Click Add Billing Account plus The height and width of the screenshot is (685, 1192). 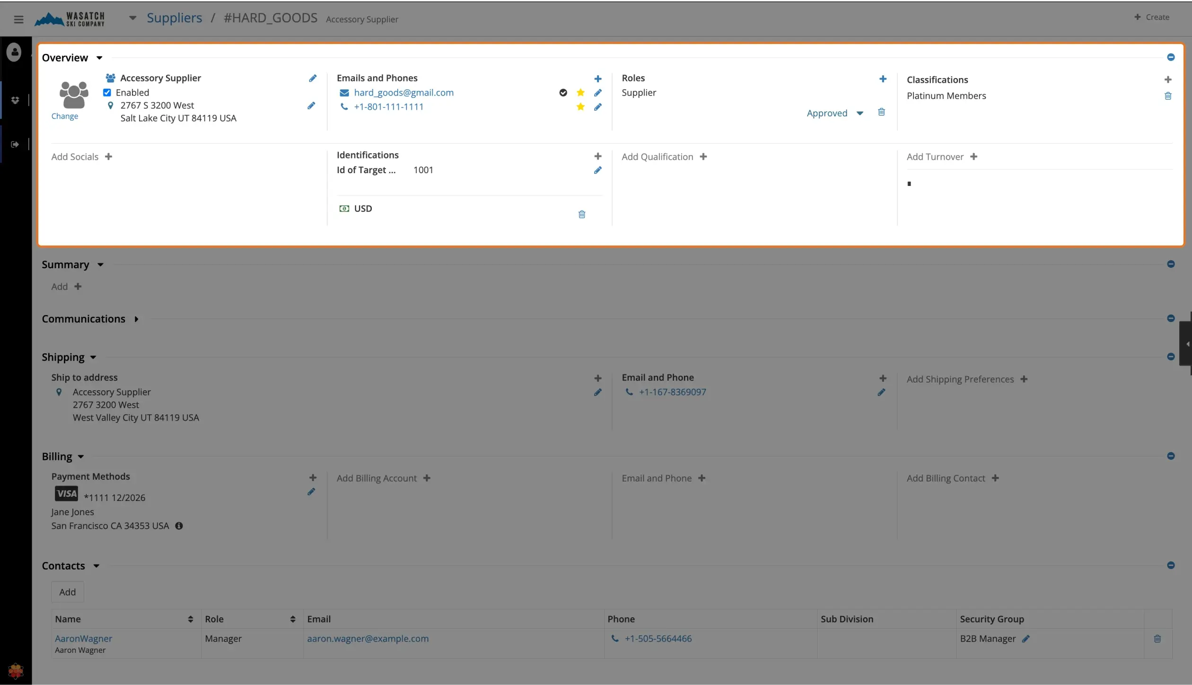coord(427,478)
